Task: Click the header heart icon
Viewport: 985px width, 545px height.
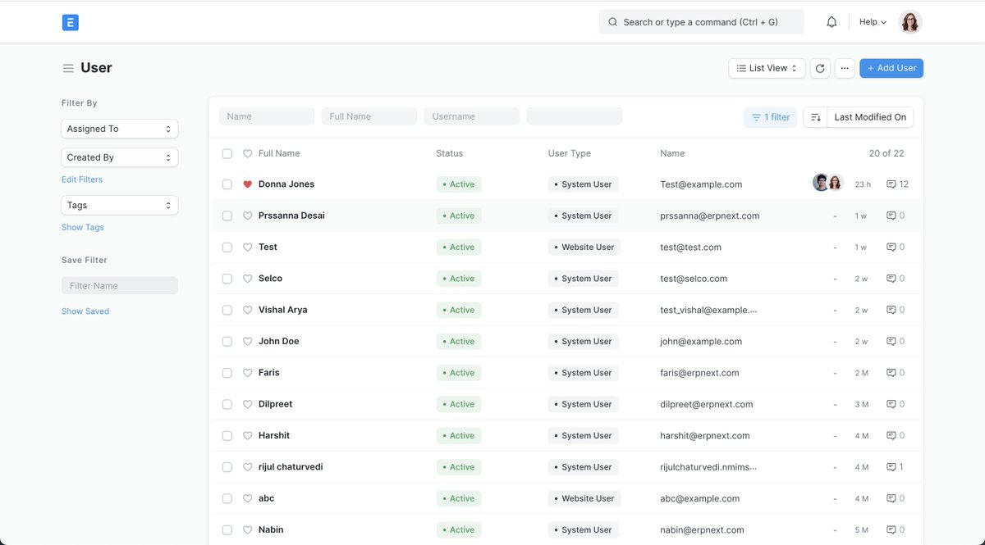Action: click(x=248, y=153)
